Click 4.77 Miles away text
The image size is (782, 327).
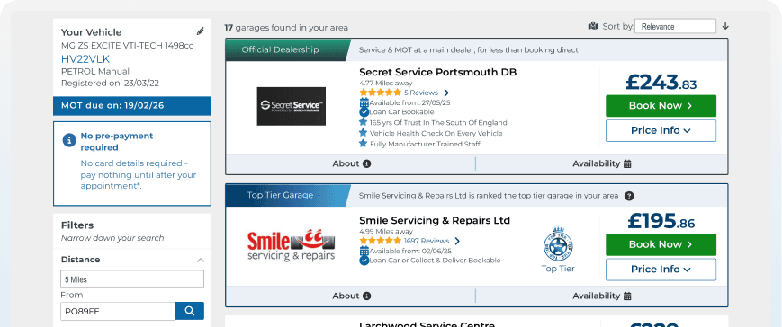[385, 84]
